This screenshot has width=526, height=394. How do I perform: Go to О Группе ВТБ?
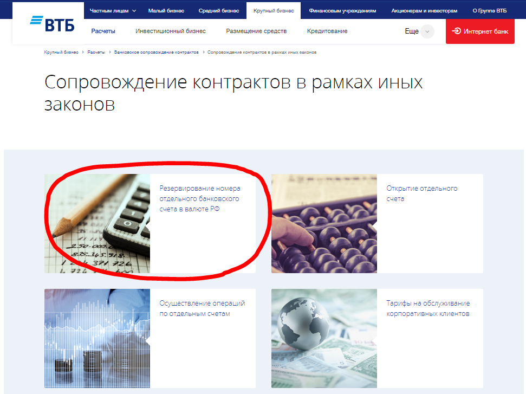click(x=490, y=10)
